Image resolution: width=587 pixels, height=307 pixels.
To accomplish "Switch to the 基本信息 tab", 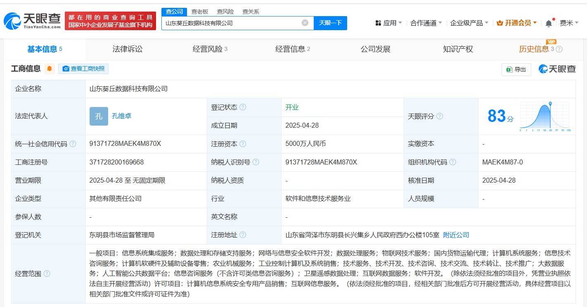I will click(x=45, y=49).
